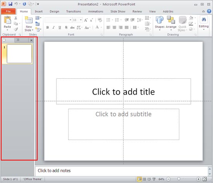Click the Outline tab in slides pane
213x183 pixels.
pos(21,40)
